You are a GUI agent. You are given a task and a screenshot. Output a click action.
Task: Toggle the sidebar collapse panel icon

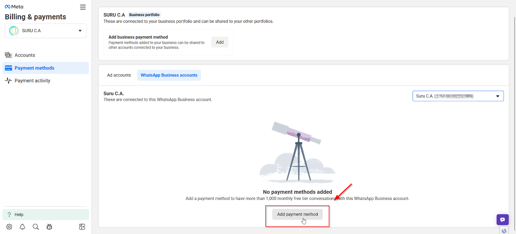click(82, 227)
